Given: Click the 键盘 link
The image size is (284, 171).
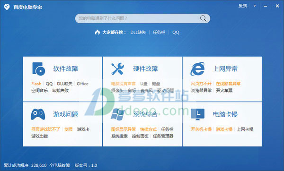Looking at the screenshot, I should (x=156, y=84).
